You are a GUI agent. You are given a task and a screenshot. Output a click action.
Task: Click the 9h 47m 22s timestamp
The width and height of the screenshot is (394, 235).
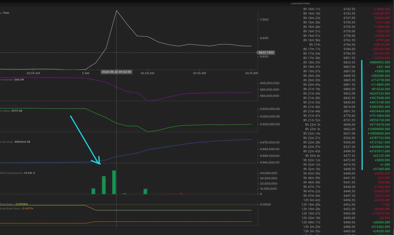click(x=312, y=191)
